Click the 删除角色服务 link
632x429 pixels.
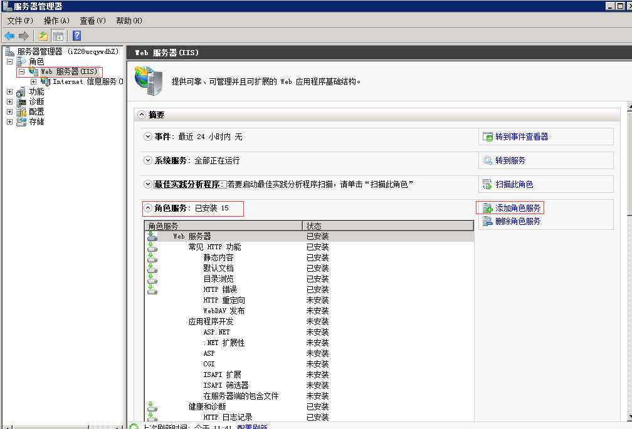click(x=518, y=221)
